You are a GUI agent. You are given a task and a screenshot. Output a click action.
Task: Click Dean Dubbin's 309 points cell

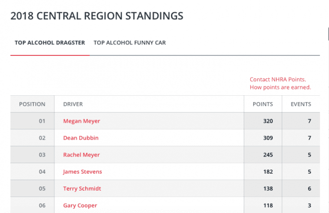[263, 138]
